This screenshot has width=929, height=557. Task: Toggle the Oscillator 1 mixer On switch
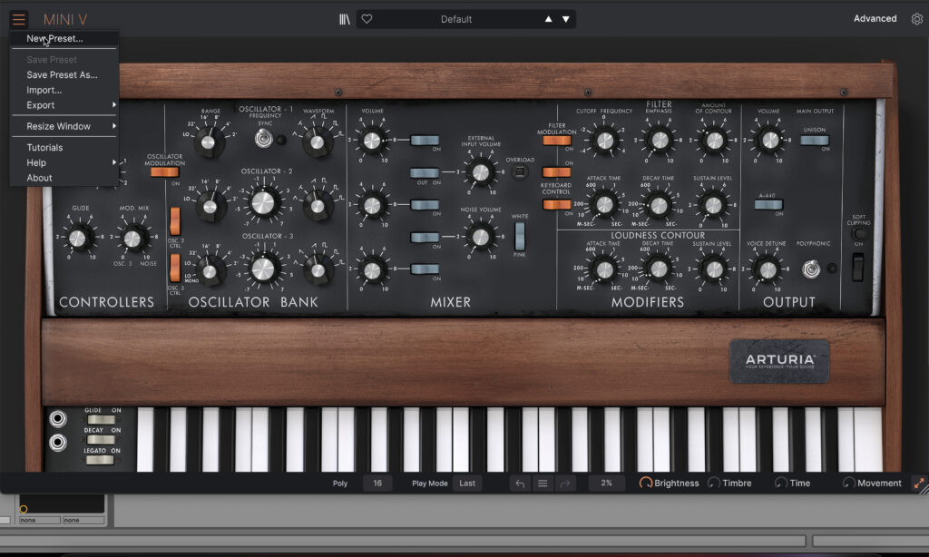click(425, 141)
